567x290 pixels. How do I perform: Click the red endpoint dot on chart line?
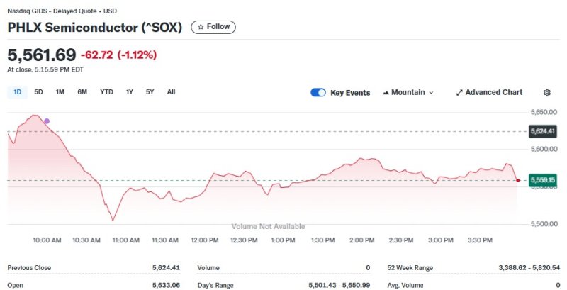click(517, 180)
